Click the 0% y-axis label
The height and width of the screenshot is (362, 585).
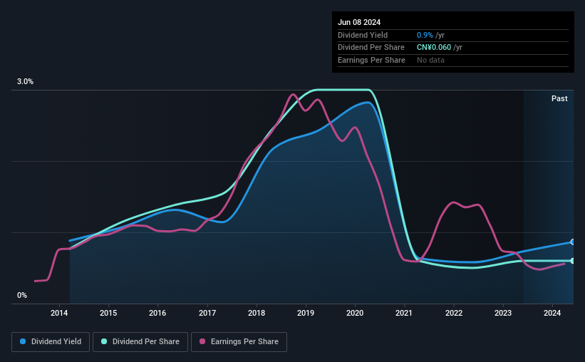[22, 295]
